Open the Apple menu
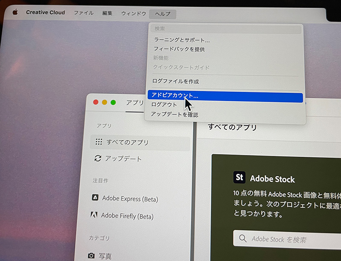The width and height of the screenshot is (341, 261). [x=15, y=12]
